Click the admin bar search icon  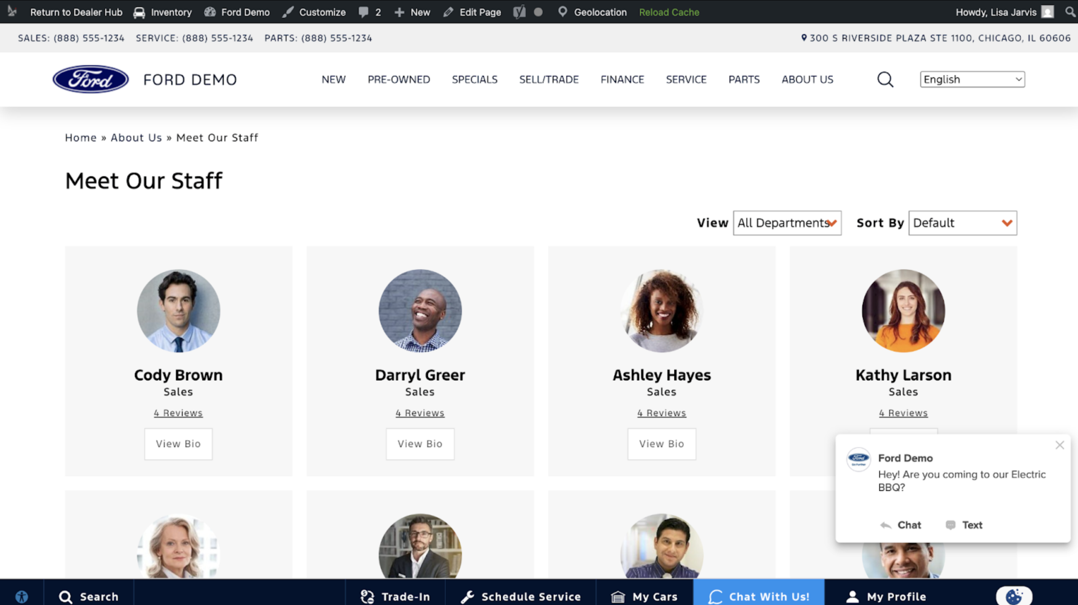pos(1070,12)
